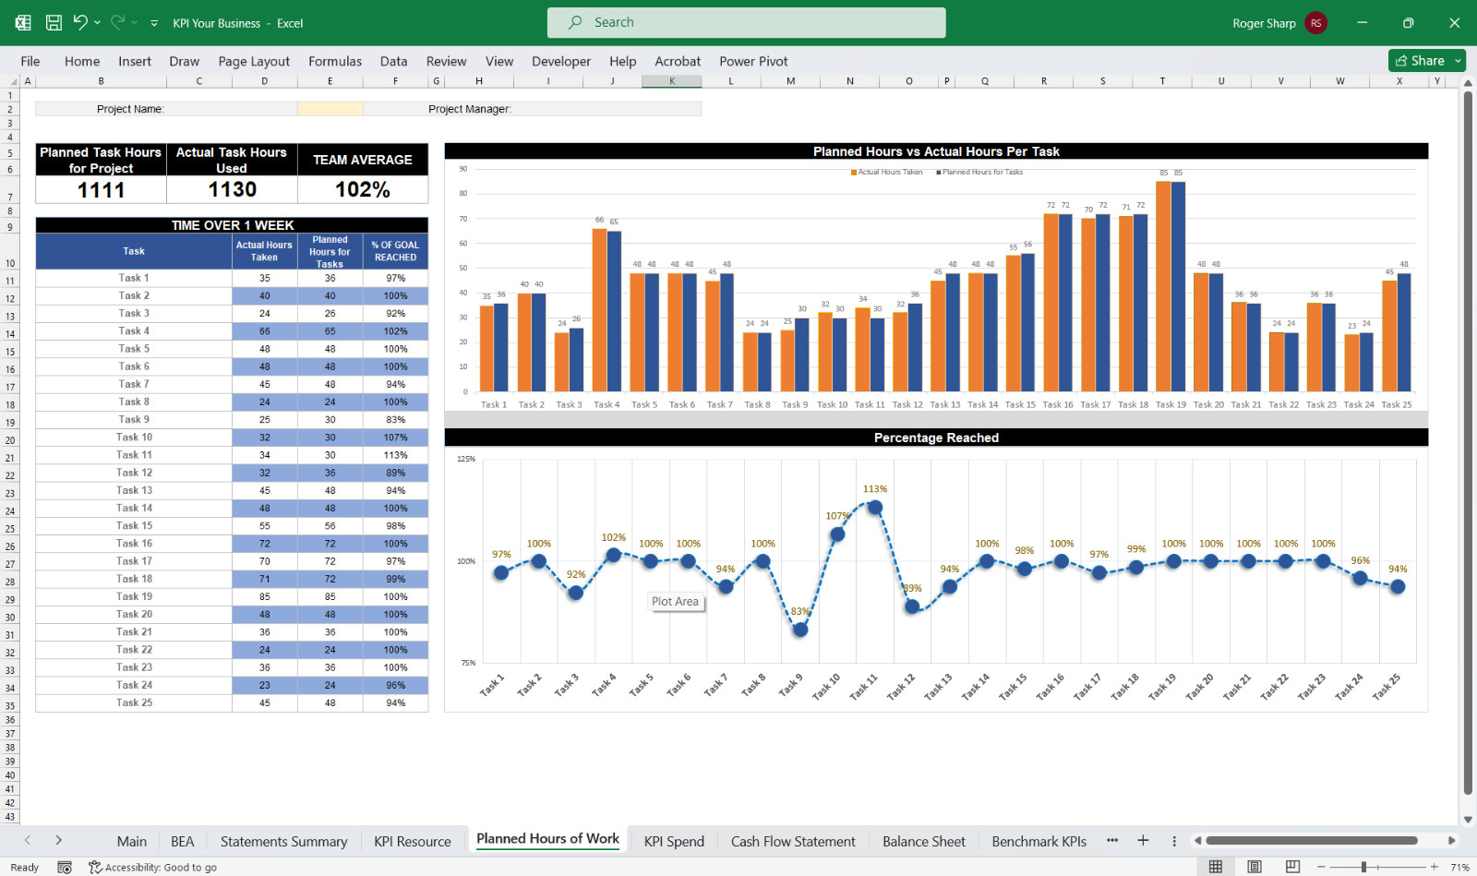This screenshot has width=1477, height=876.
Task: Click the Save icon in title bar
Action: pos(54,23)
